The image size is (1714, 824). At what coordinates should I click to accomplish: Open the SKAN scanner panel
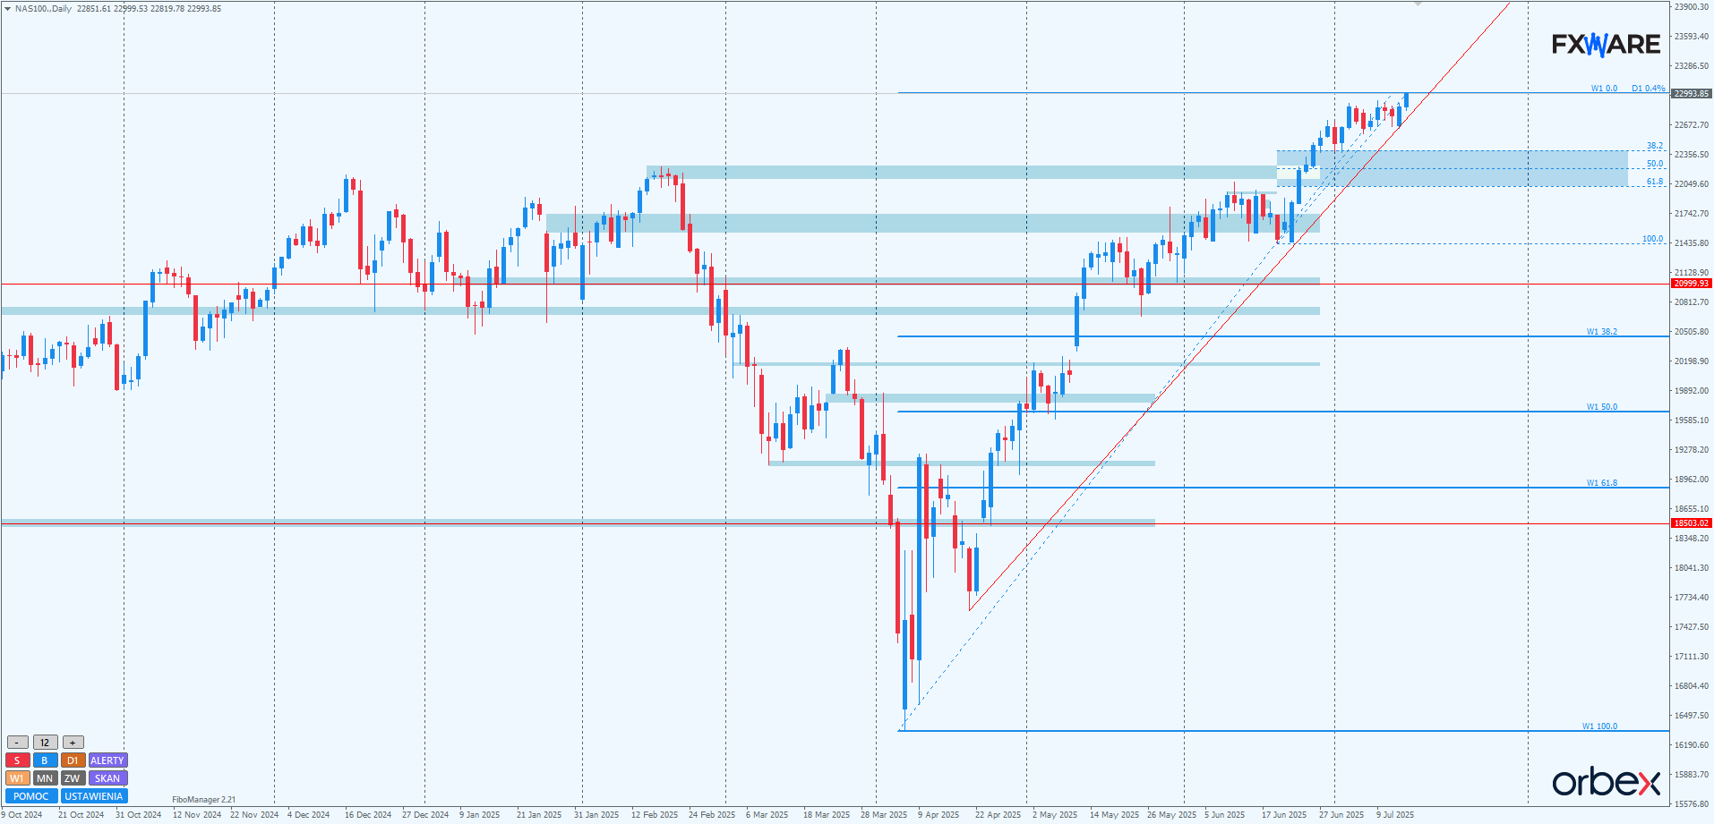coord(107,778)
